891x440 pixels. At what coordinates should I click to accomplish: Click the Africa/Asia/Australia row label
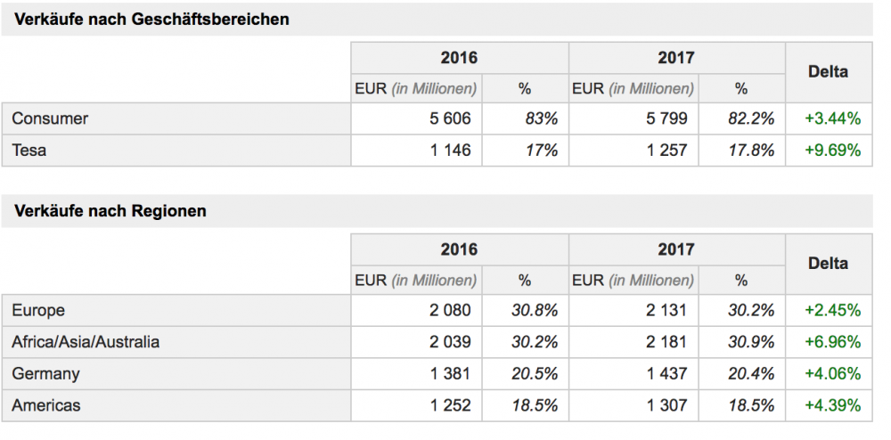point(86,342)
